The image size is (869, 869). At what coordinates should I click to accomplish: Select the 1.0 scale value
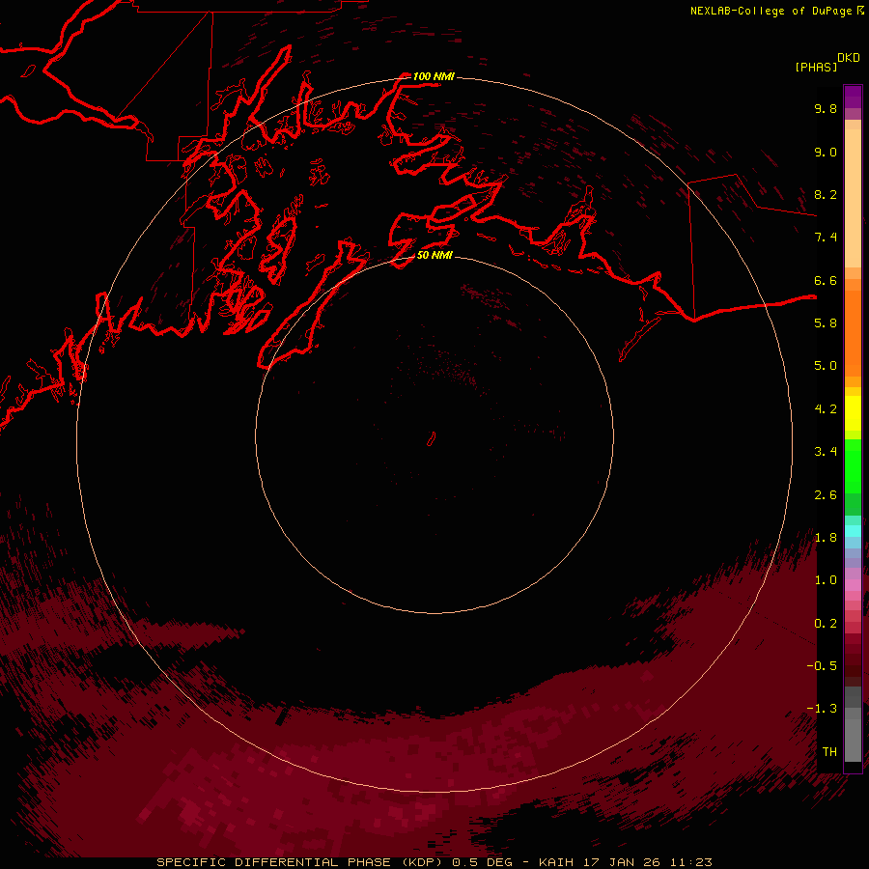click(x=826, y=580)
